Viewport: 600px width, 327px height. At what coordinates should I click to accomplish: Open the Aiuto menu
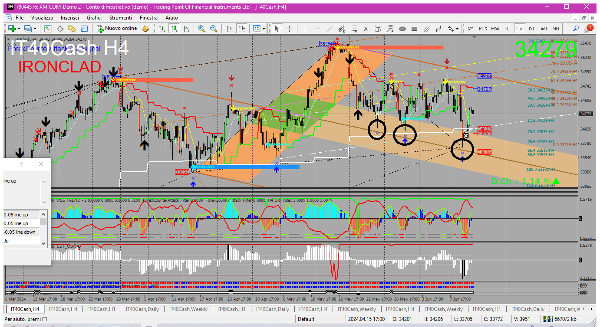click(x=171, y=18)
